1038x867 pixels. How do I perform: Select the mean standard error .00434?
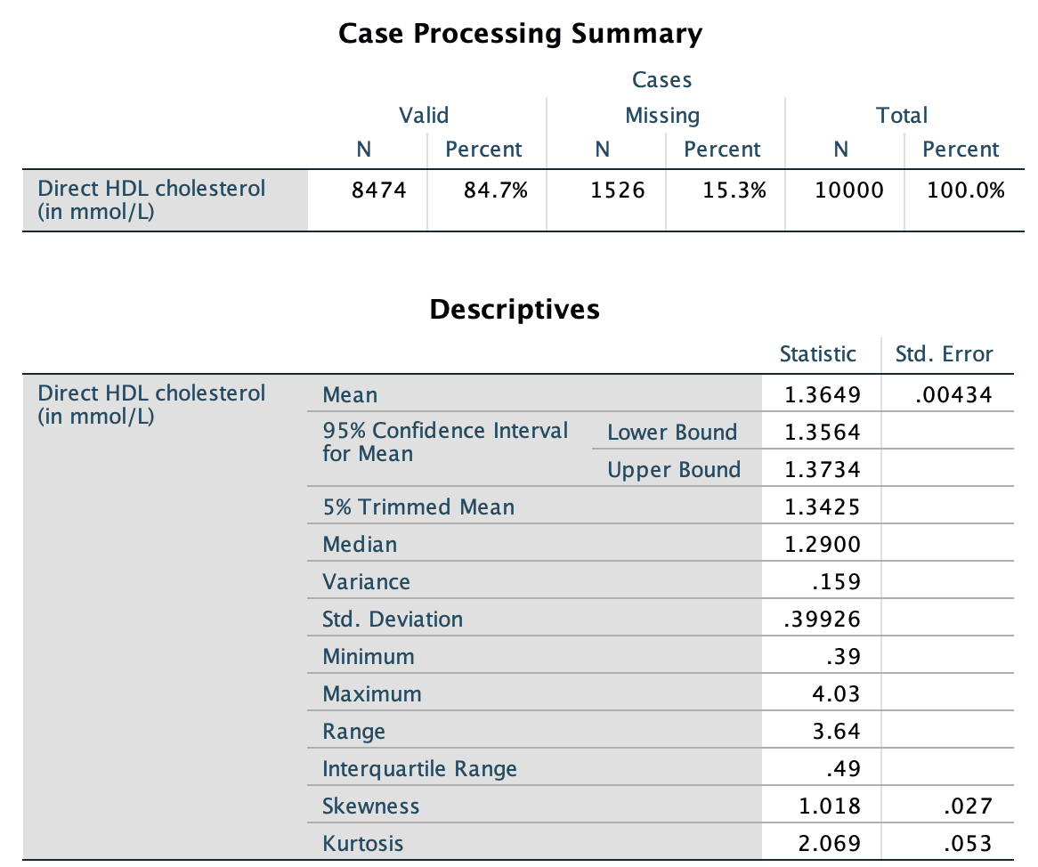coord(953,395)
